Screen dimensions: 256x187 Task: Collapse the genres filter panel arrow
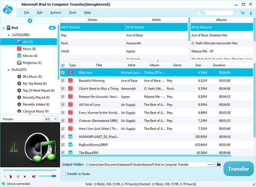pyautogui.click(x=158, y=61)
